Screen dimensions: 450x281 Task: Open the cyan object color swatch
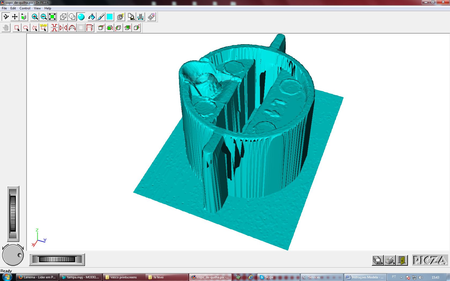point(110,17)
